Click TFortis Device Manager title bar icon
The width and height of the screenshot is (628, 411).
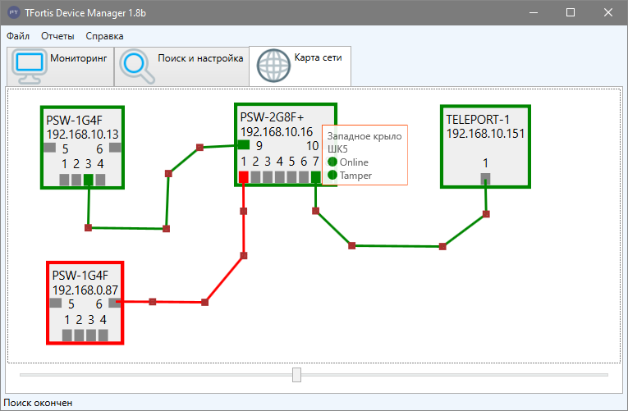tap(14, 12)
